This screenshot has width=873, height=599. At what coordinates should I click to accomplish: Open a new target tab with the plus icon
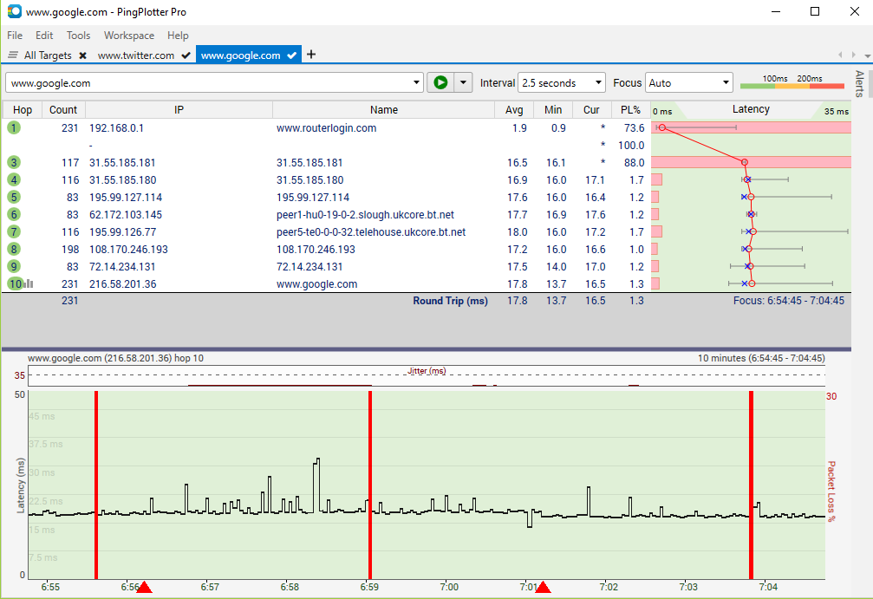point(310,54)
